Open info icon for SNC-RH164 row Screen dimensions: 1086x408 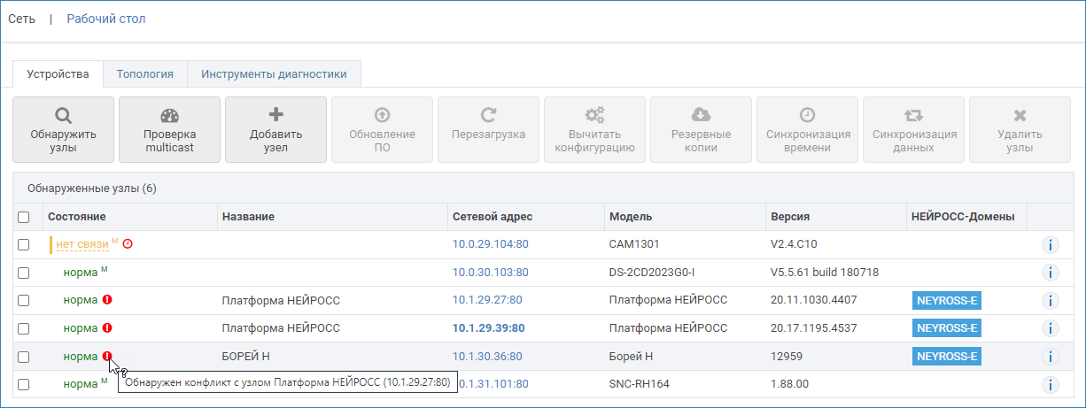pyautogui.click(x=1050, y=384)
